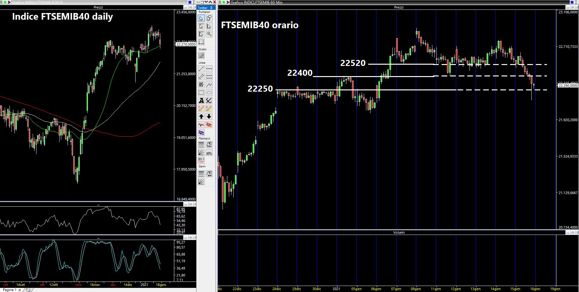Click the FTSEMIB40 orario title text
This screenshot has width=579, height=292.
pyautogui.click(x=260, y=25)
